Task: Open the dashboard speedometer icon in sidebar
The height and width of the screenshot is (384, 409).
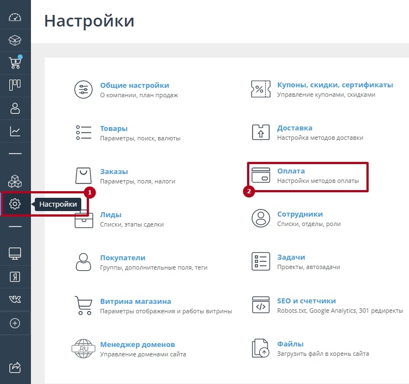Action: tap(15, 17)
